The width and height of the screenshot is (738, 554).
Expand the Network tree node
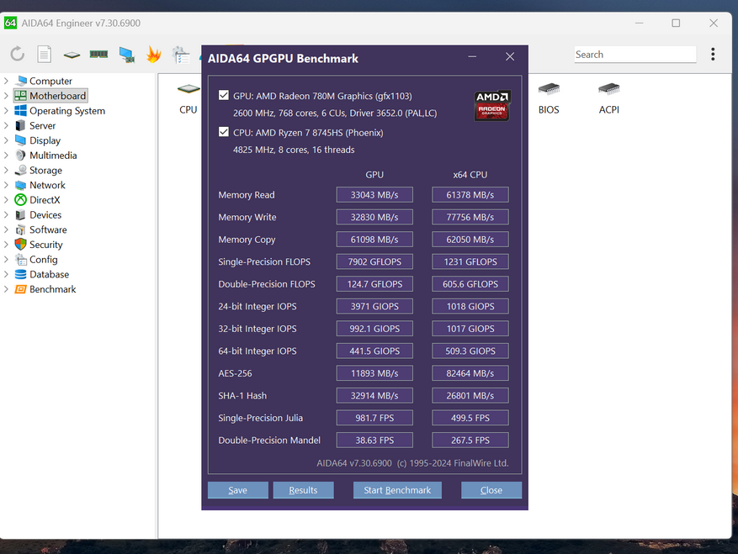(6, 185)
